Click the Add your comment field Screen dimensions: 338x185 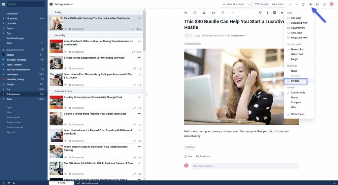245,166
